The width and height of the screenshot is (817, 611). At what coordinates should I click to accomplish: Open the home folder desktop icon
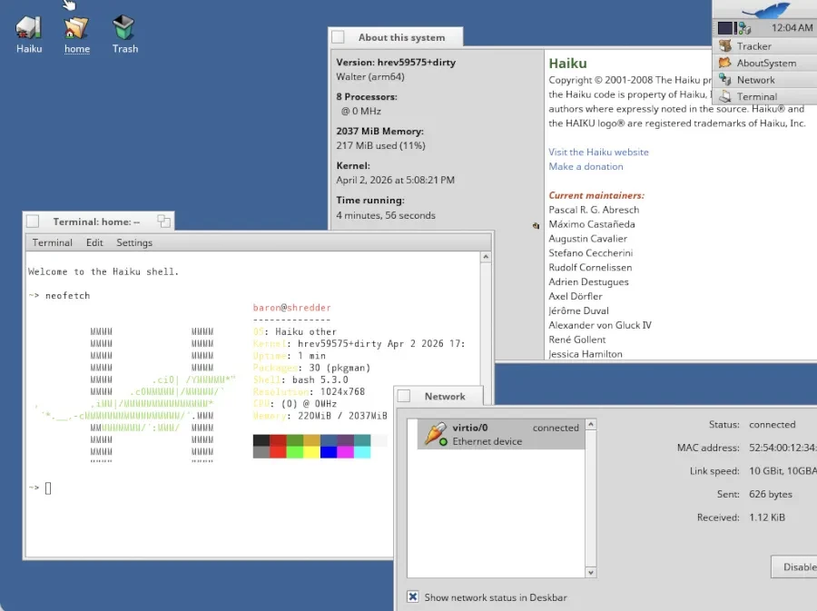[x=77, y=28]
